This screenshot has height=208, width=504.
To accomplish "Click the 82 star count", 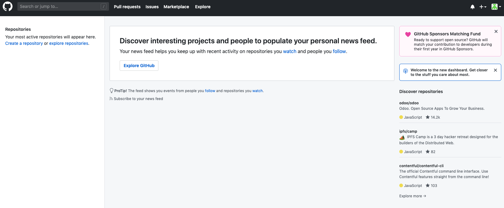I will click(x=433, y=152).
